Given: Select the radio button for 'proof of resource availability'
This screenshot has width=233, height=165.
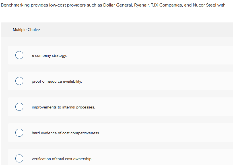Looking at the screenshot, I should (x=19, y=81).
